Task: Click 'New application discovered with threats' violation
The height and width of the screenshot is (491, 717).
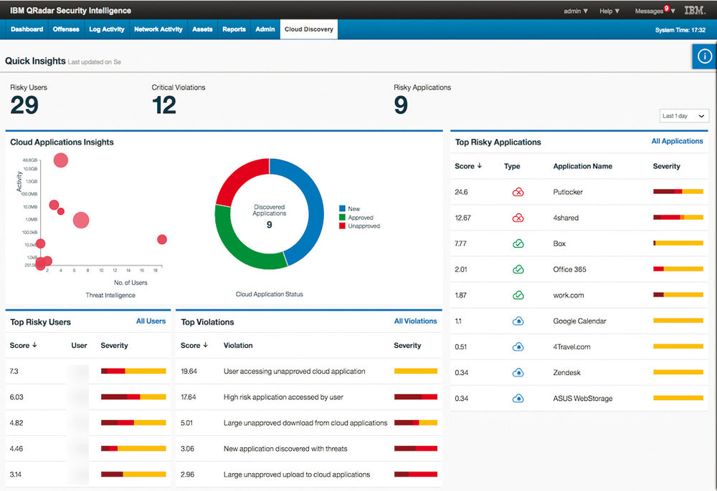Action: click(285, 449)
